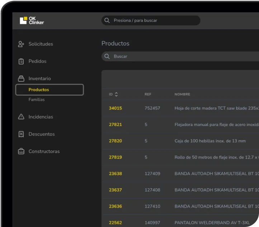The width and height of the screenshot is (259, 227).
Task: Click reference value 140997
Action: (x=152, y=223)
